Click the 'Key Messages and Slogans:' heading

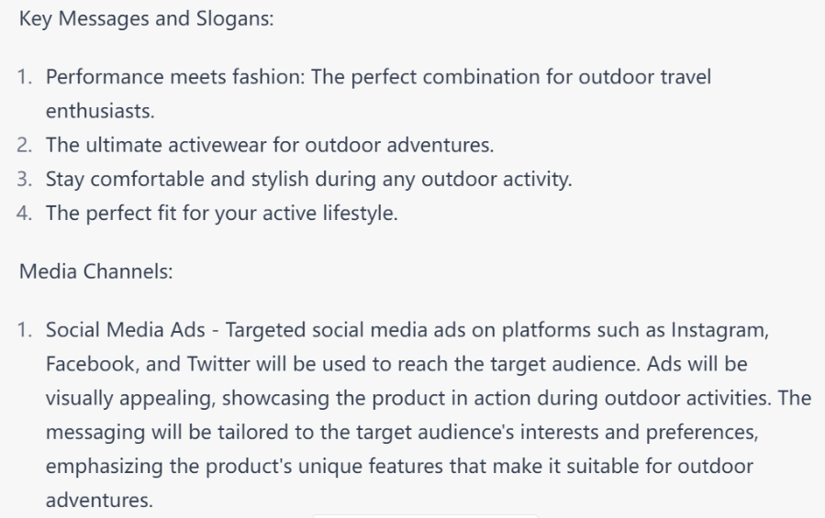pos(146,19)
